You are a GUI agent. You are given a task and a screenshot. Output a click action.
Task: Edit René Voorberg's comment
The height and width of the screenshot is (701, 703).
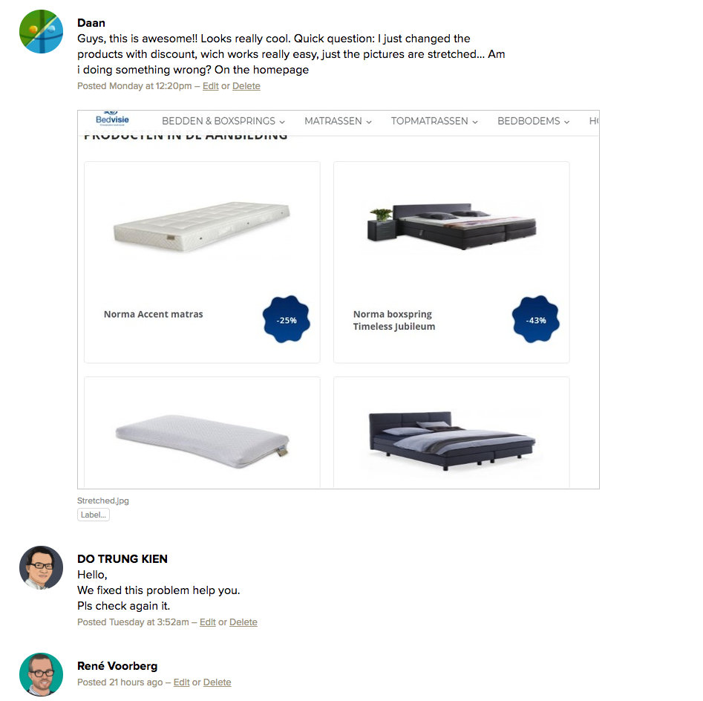182,682
